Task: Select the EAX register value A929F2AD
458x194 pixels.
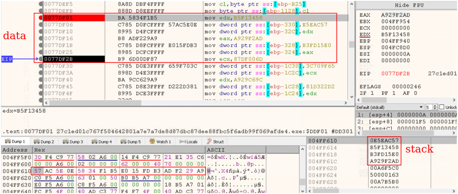Action: pos(395,15)
